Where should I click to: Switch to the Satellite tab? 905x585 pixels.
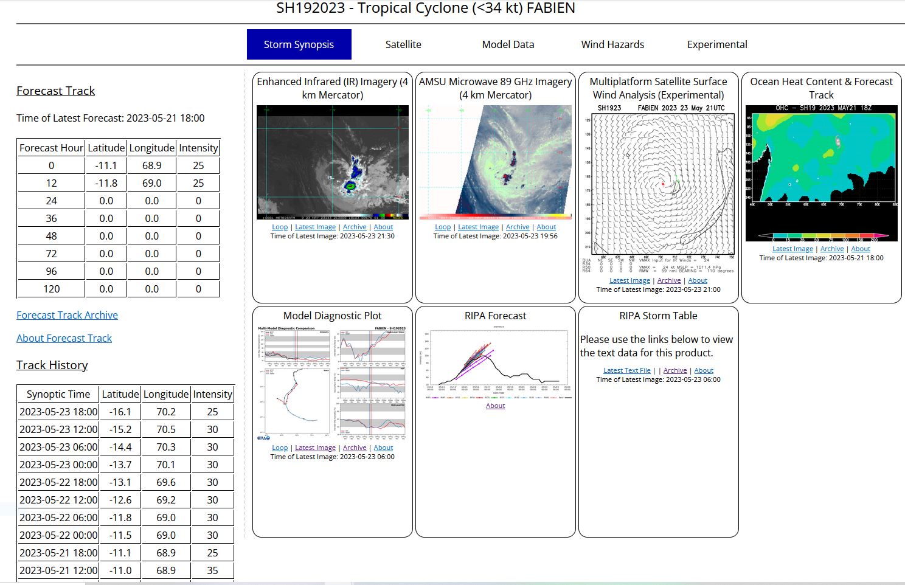pyautogui.click(x=403, y=44)
